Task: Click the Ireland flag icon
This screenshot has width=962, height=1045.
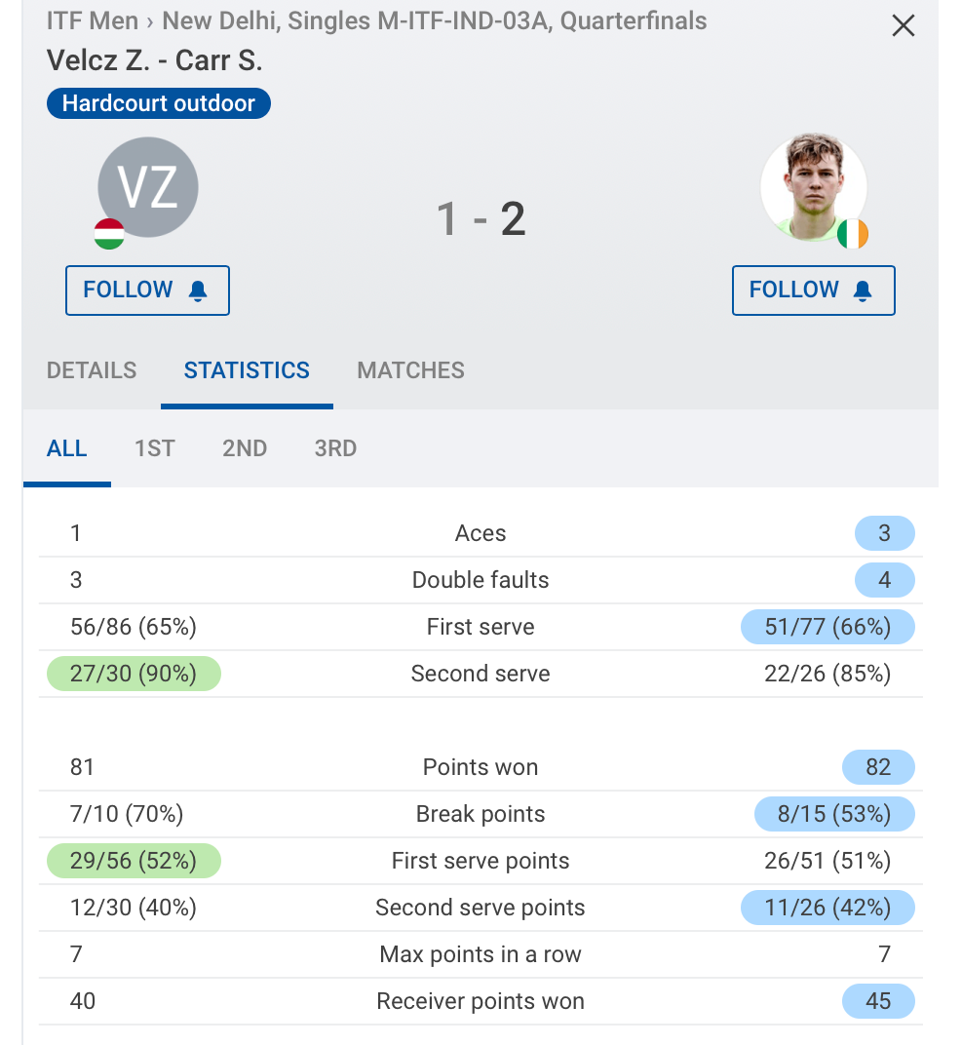Action: 853,234
